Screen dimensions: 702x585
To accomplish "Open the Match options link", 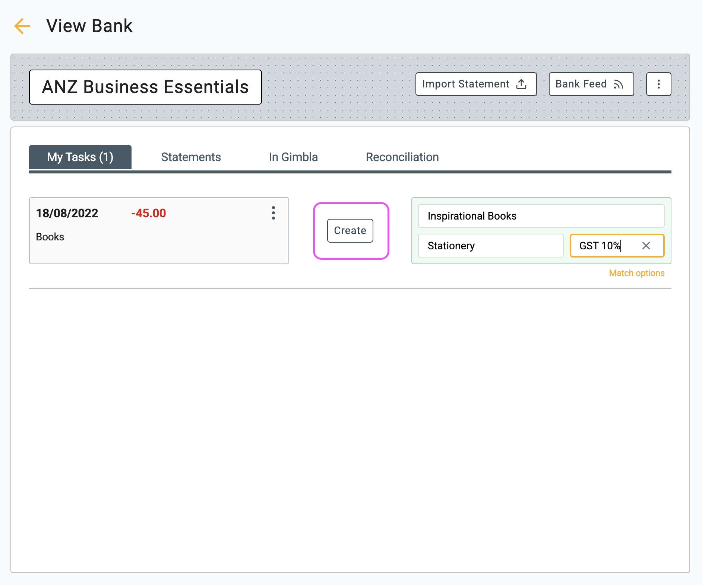I will tap(636, 273).
